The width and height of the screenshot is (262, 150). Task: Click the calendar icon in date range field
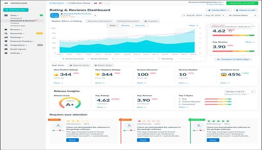click(x=184, y=16)
